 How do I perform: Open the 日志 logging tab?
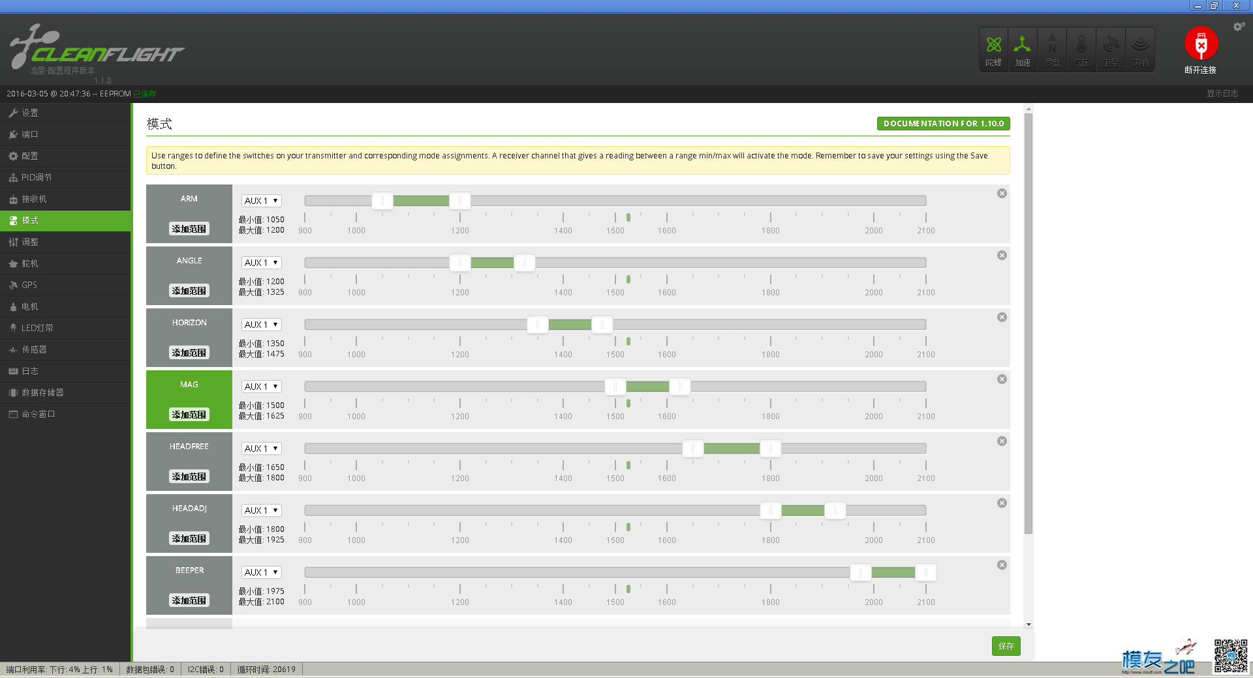(x=65, y=371)
